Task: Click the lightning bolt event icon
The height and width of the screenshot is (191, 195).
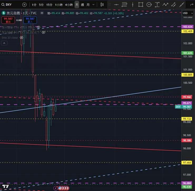Action: pos(55,188)
